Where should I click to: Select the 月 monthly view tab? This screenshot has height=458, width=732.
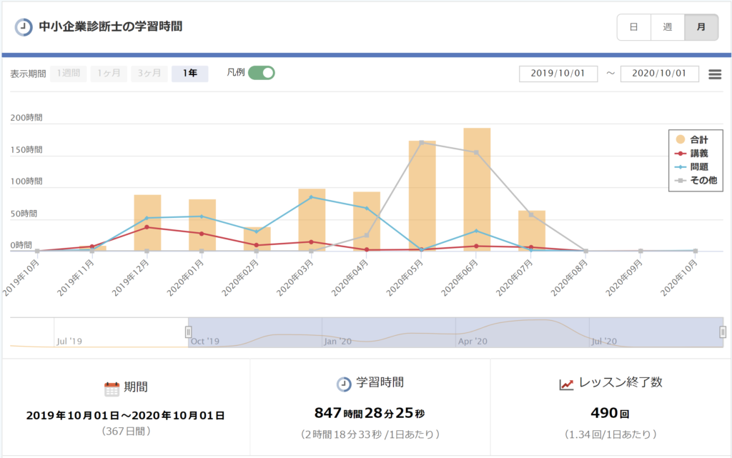pyautogui.click(x=701, y=27)
